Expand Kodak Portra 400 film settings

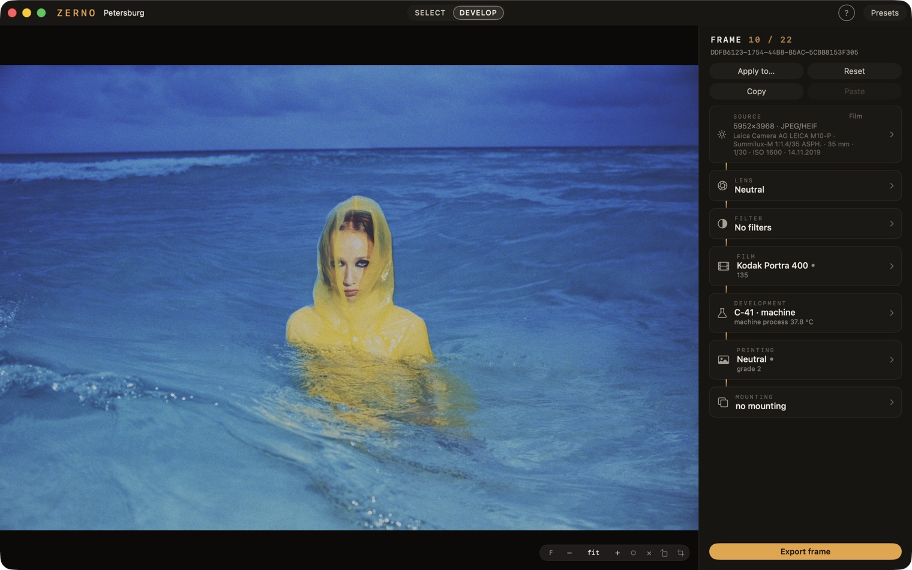click(x=805, y=266)
